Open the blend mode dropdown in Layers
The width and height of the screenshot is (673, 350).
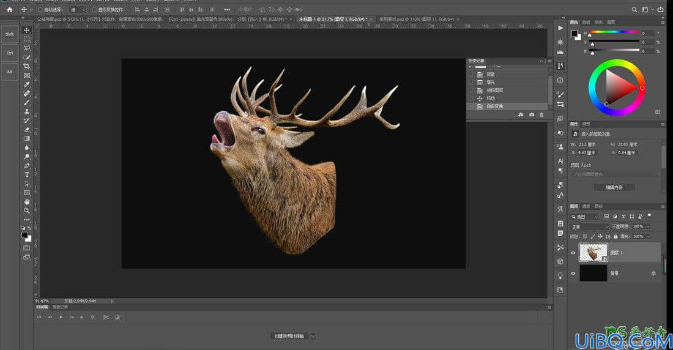[590, 227]
